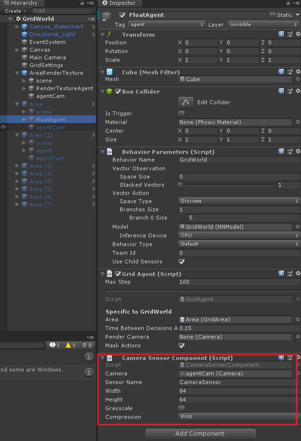301x441 pixels.
Task: Open GridWorld scene options menu
Action: point(91,19)
